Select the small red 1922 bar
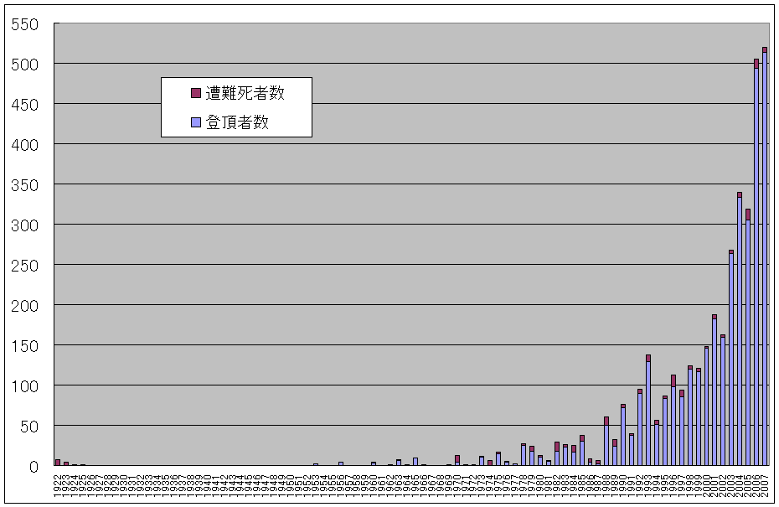The image size is (779, 507). coord(58,462)
